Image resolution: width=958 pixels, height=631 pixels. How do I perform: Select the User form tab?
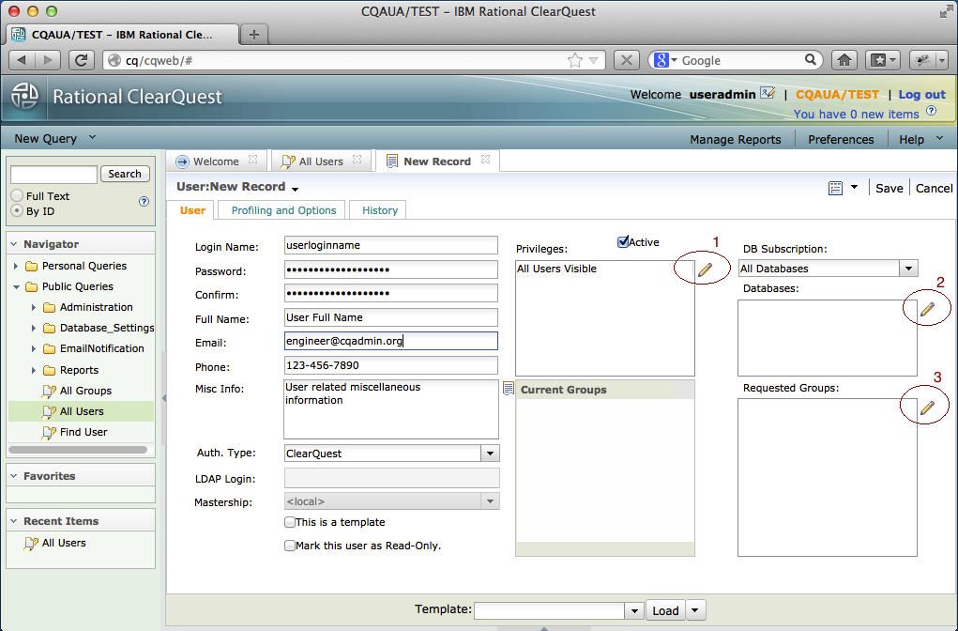(x=192, y=210)
